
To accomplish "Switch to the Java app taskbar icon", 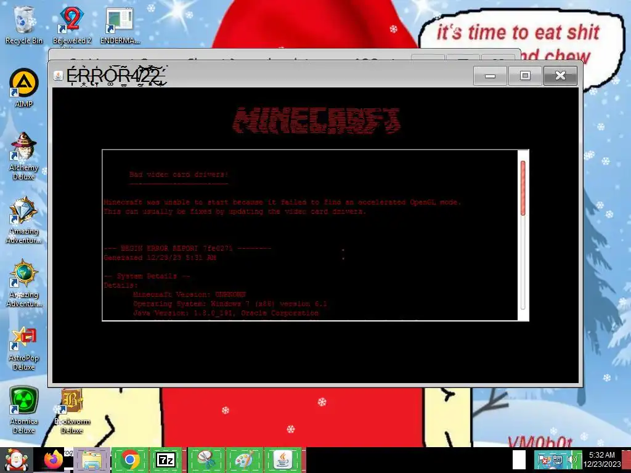I will pos(282,459).
